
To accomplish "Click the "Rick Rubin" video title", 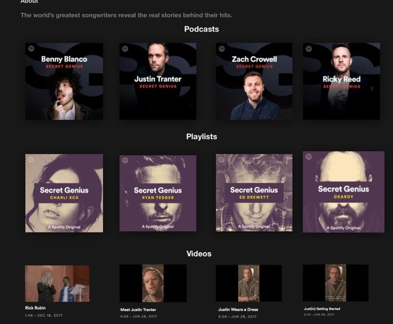I will 36,308.
